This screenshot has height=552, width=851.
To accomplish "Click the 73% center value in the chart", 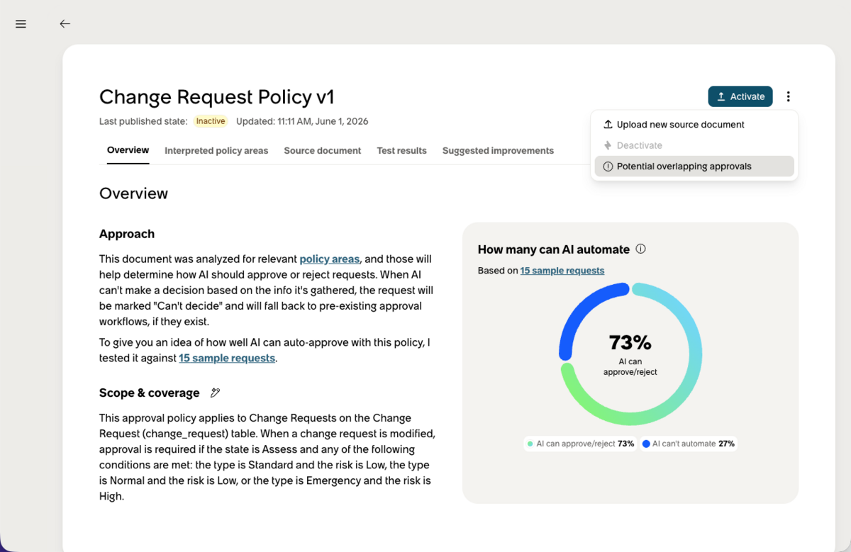I will pos(630,343).
